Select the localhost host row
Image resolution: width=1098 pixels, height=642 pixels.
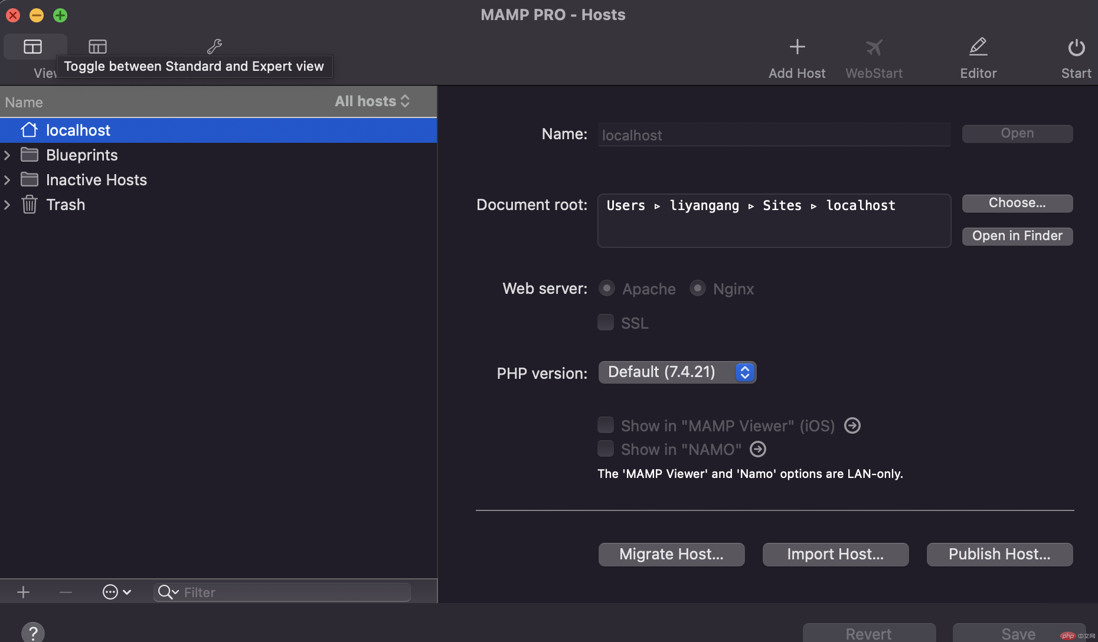[x=218, y=130]
